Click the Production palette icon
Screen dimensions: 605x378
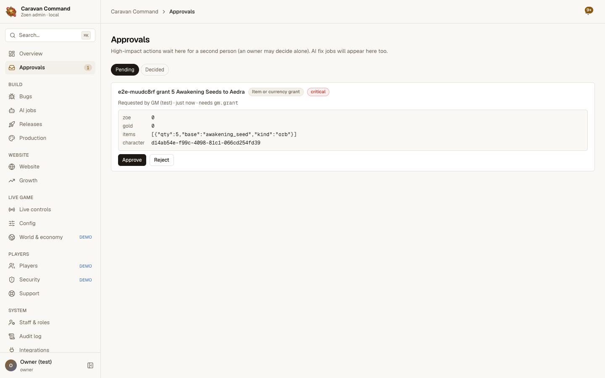point(12,138)
